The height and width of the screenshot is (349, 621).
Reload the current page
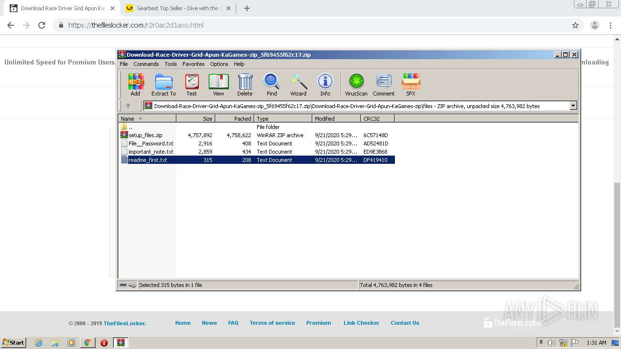pos(42,25)
